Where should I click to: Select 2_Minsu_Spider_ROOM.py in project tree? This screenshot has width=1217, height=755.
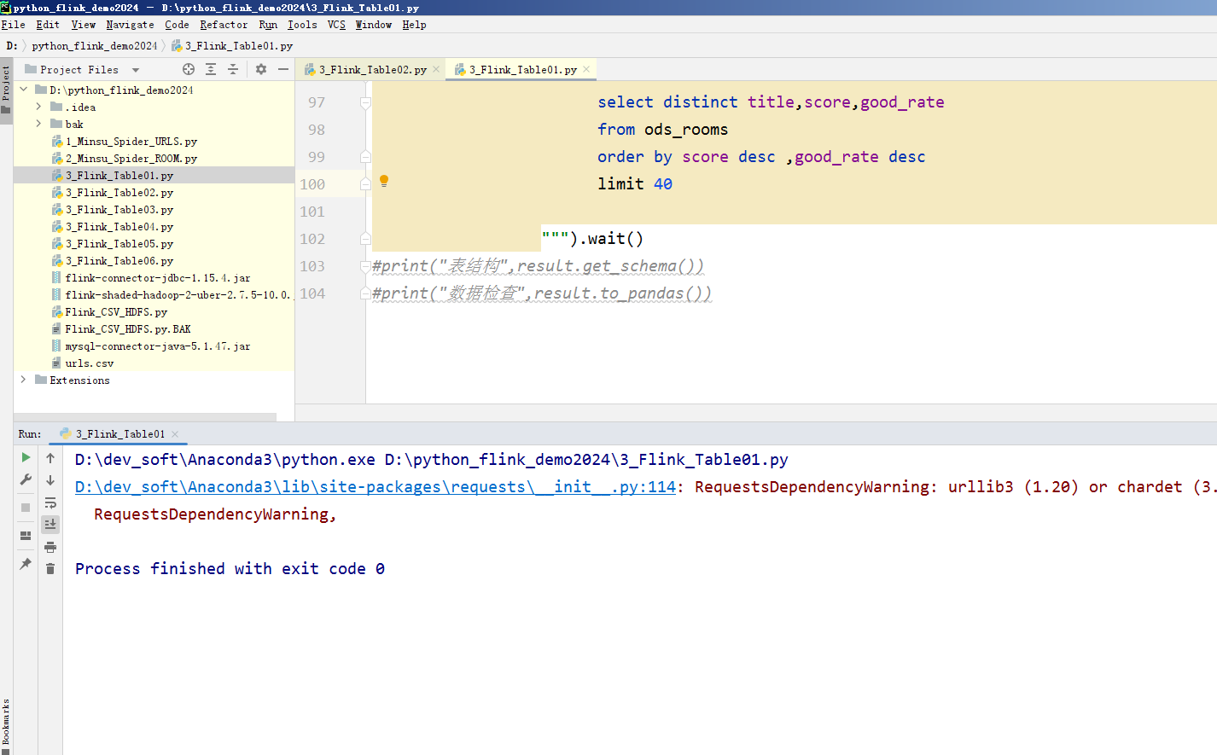tap(131, 159)
